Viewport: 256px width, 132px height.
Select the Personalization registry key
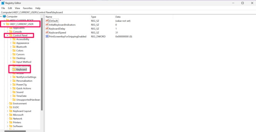24,81
